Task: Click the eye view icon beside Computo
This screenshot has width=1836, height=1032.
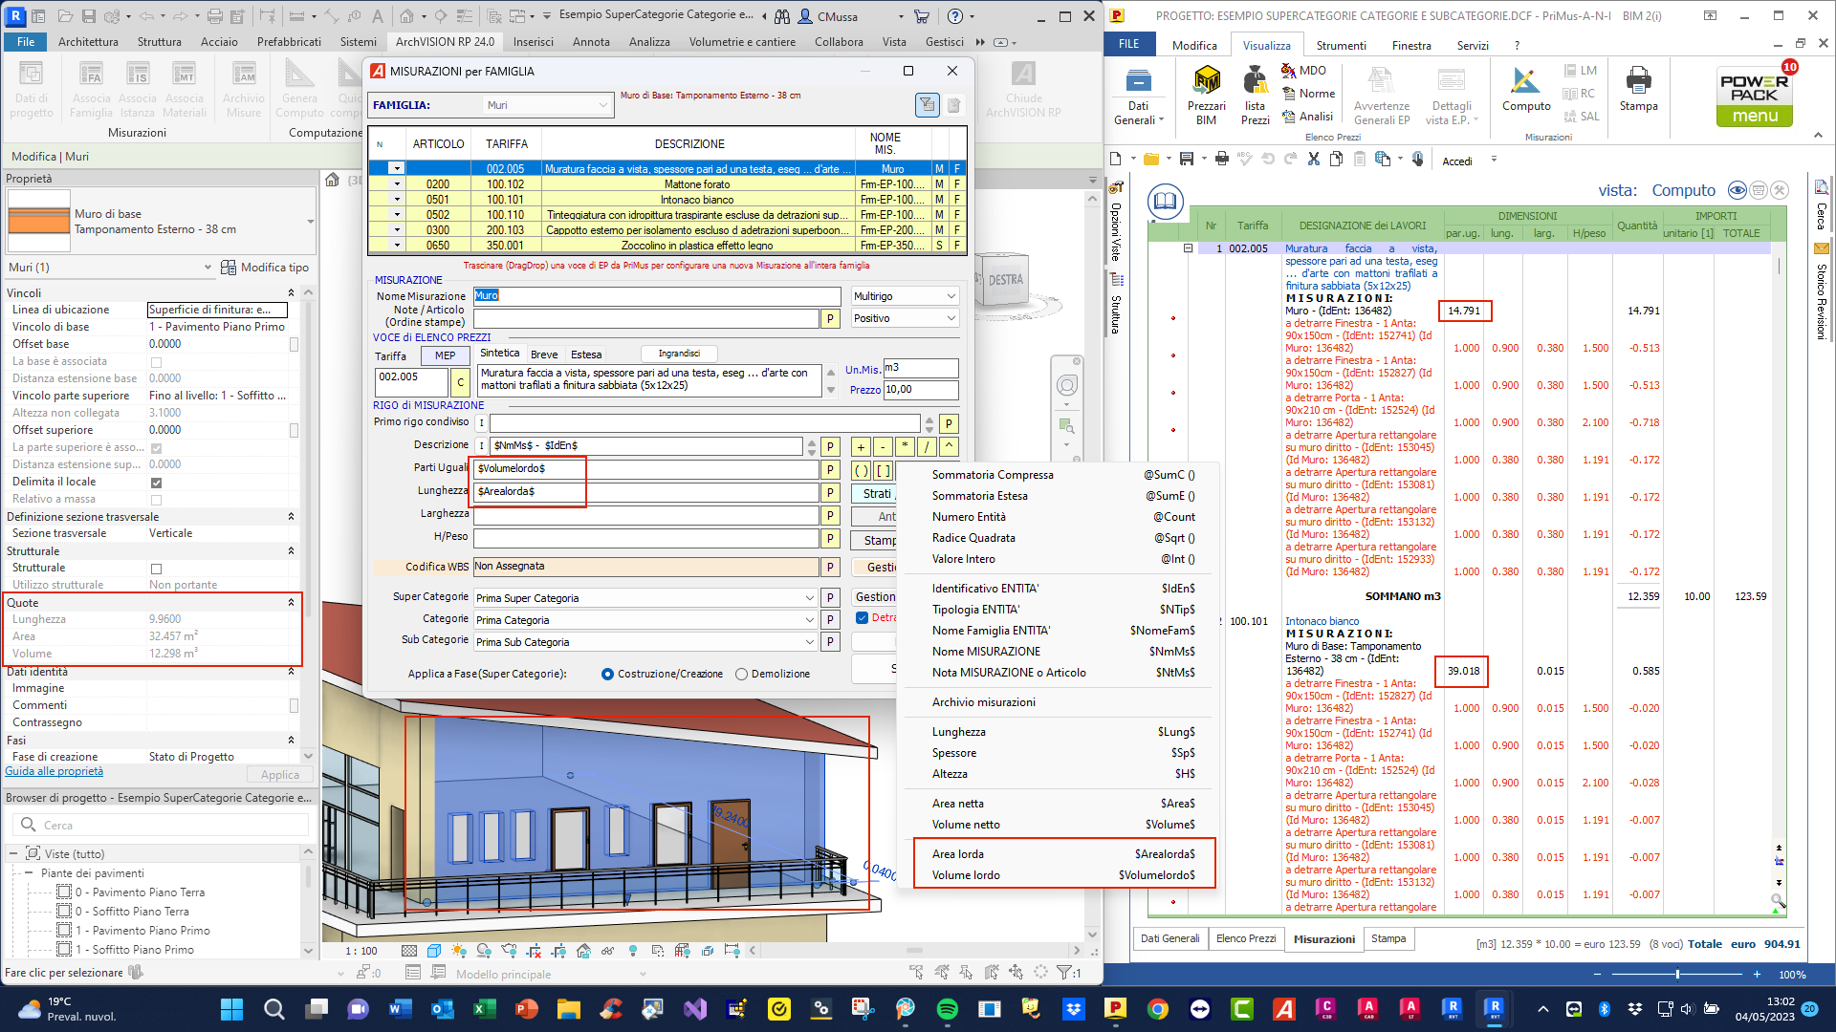Action: coord(1738,190)
